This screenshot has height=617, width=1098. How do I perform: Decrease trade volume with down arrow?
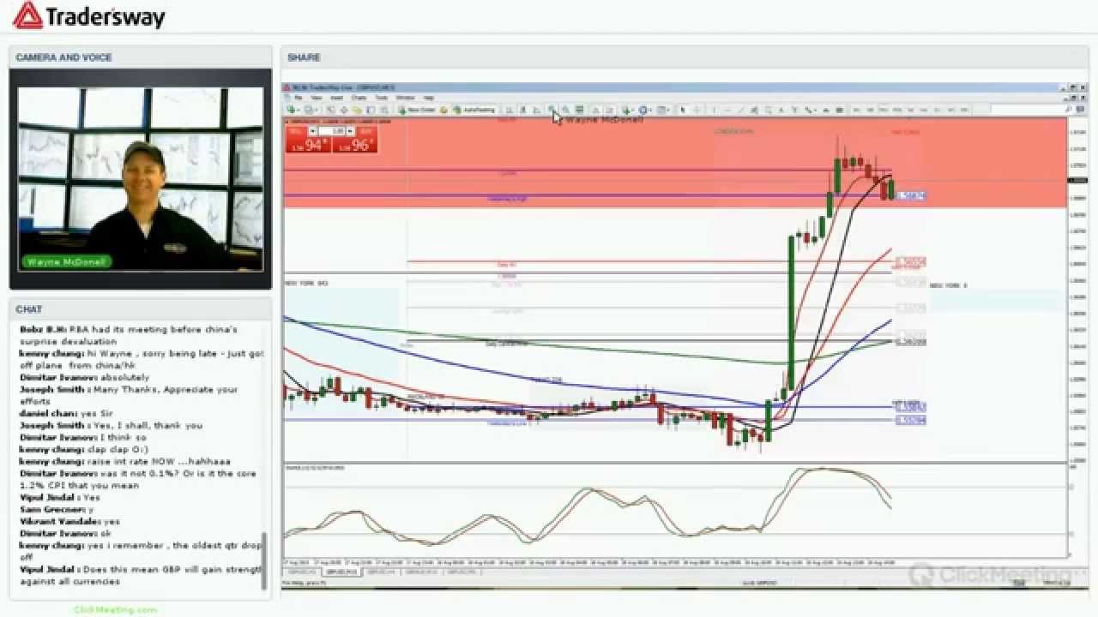(312, 130)
